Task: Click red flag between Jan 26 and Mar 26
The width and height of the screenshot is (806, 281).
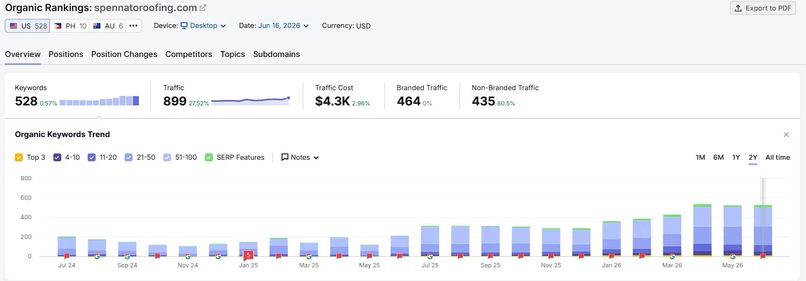Action: point(642,256)
